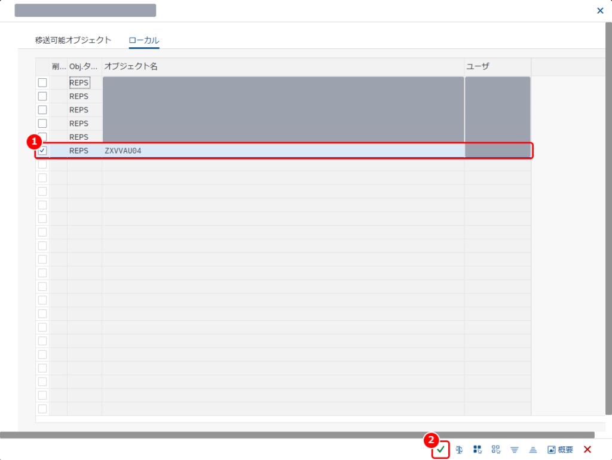Viewport: 612px width, 460px height.
Task: Open version comparison via the balance-scale icon
Action: (x=460, y=449)
